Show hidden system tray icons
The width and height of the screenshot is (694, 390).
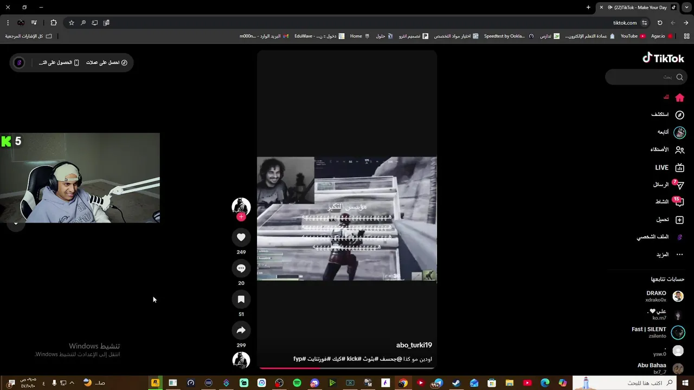[72, 383]
